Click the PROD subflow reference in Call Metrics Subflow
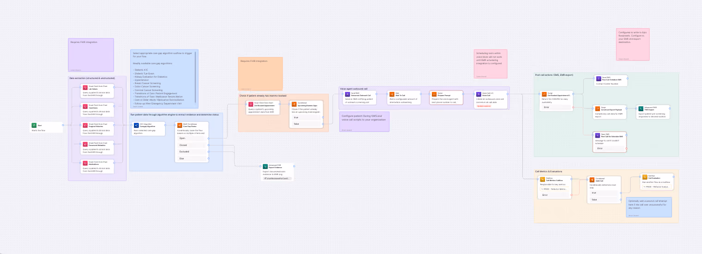This screenshot has width=702, height=254. tap(555, 189)
